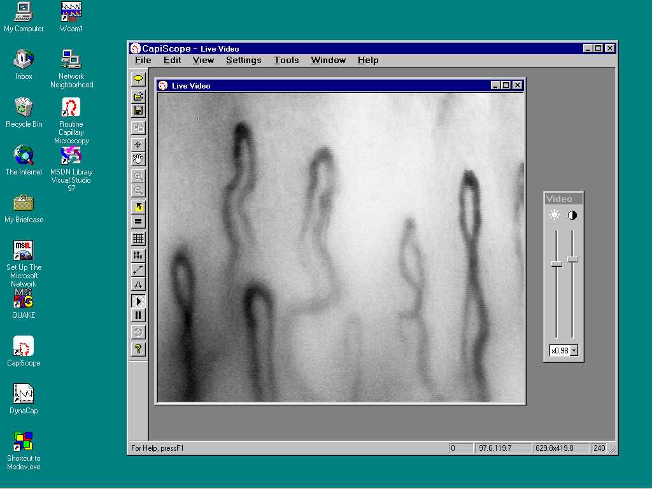Select the Hand pan tool
The image size is (652, 489).
[138, 159]
